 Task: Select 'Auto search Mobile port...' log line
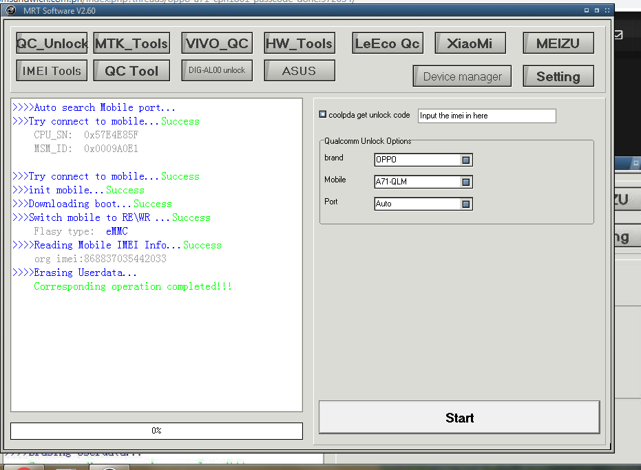click(x=94, y=107)
